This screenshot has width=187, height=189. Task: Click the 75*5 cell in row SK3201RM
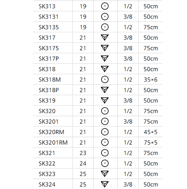pos(150,142)
